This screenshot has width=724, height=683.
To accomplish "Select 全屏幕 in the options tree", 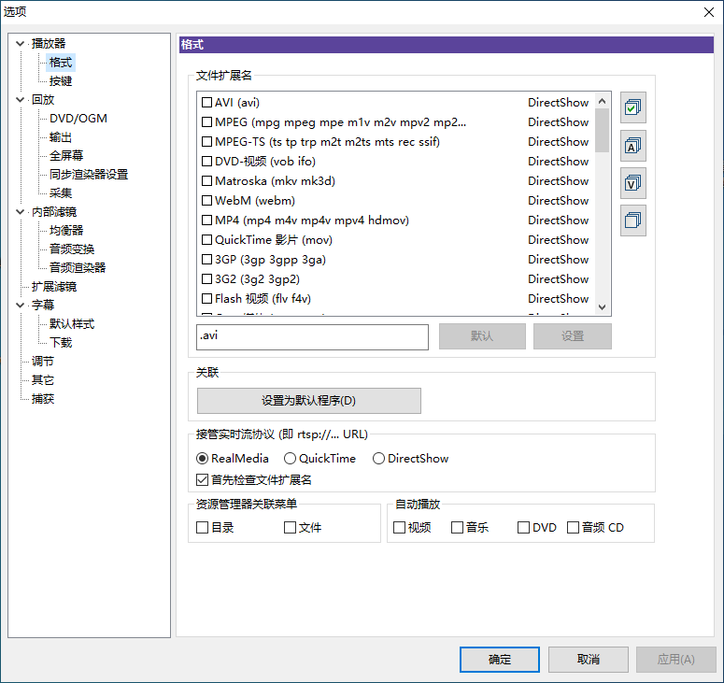I will [66, 156].
